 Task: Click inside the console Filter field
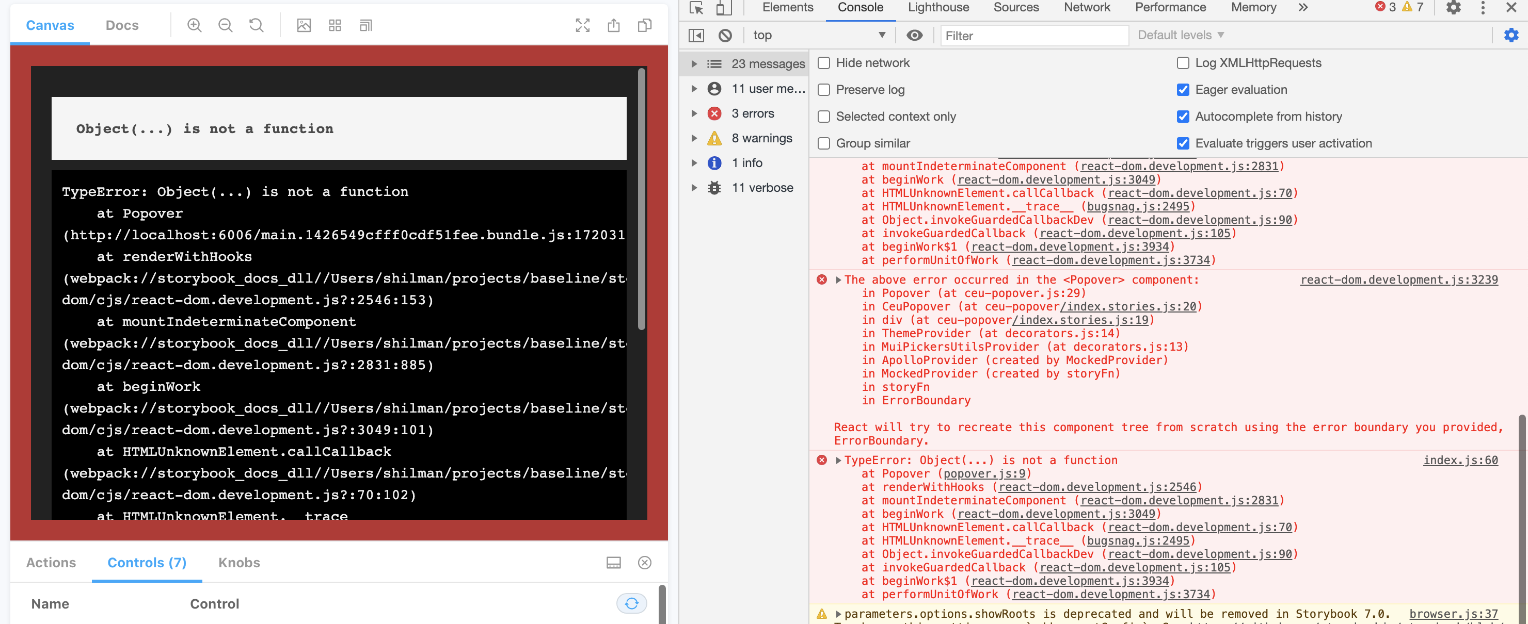1034,35
